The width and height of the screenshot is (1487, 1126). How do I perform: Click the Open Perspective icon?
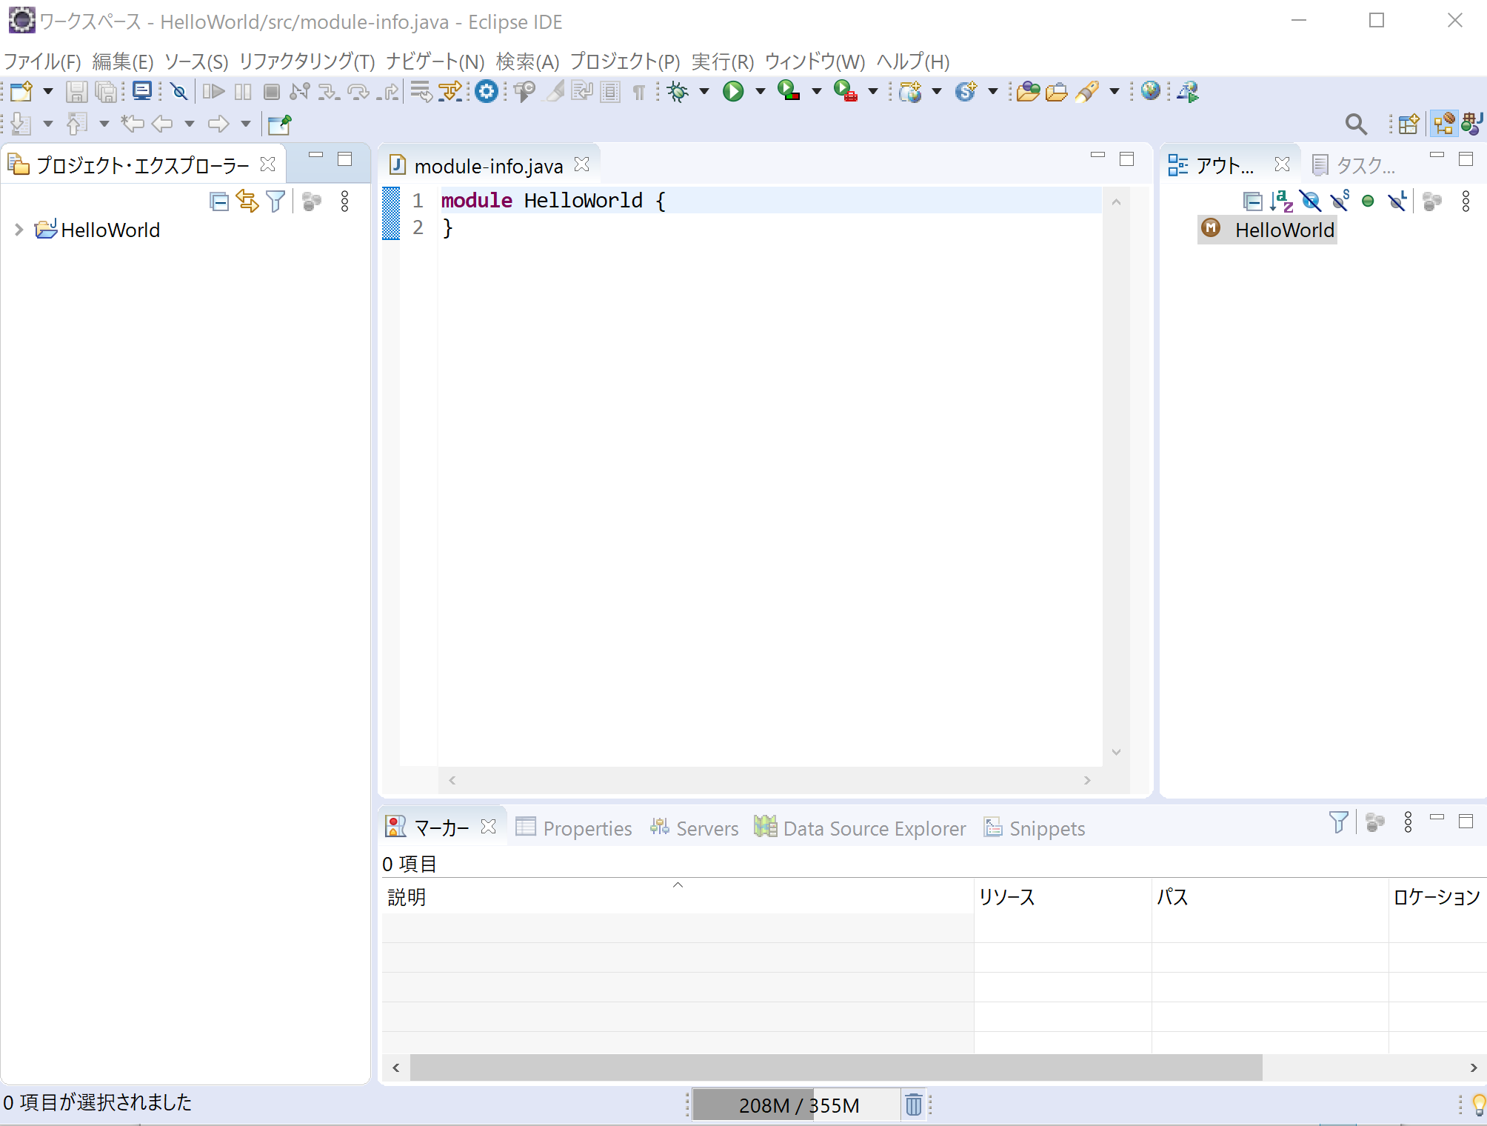click(x=1409, y=124)
